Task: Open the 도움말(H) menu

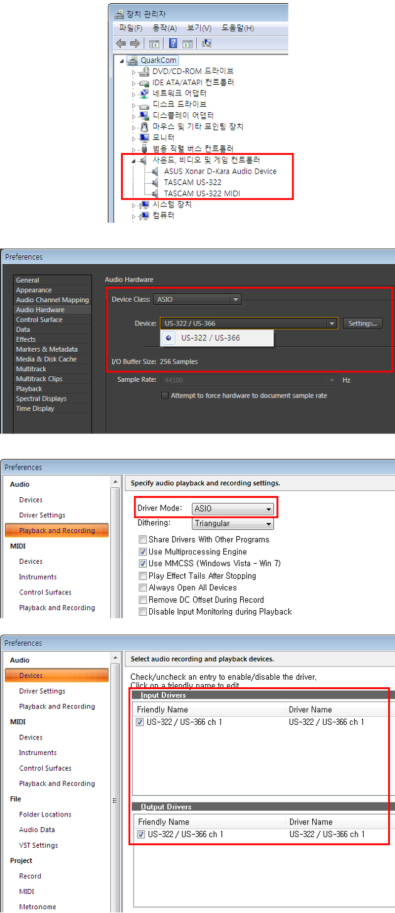Action: (x=237, y=28)
